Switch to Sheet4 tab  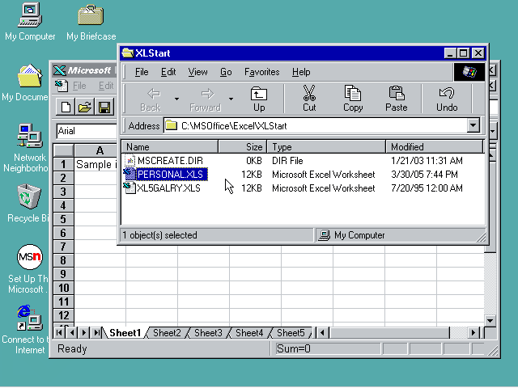coord(249,333)
